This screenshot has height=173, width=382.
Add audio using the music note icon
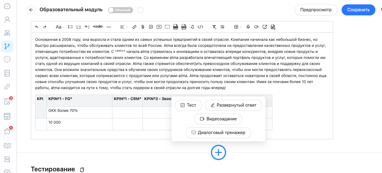(192, 27)
